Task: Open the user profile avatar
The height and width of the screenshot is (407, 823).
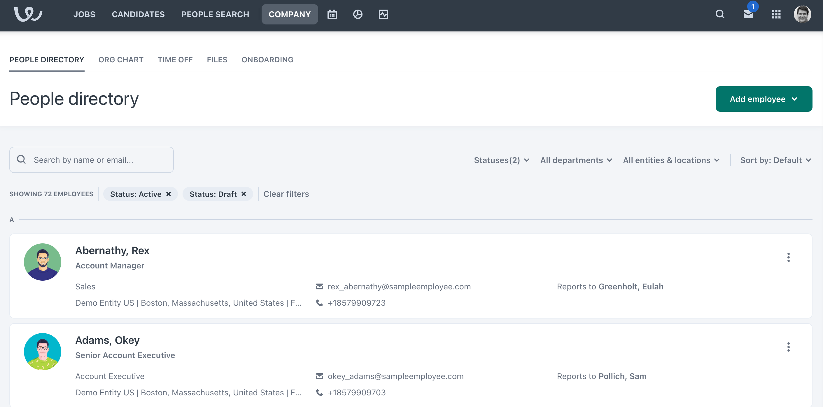Action: pos(802,14)
